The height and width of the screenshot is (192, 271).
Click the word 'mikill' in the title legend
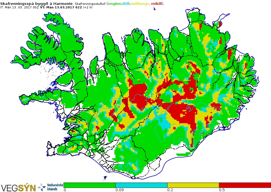157,4
